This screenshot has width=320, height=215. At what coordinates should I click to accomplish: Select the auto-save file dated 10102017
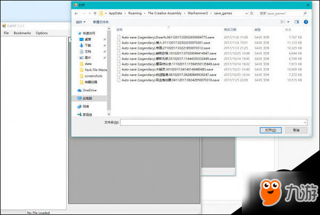169,53
